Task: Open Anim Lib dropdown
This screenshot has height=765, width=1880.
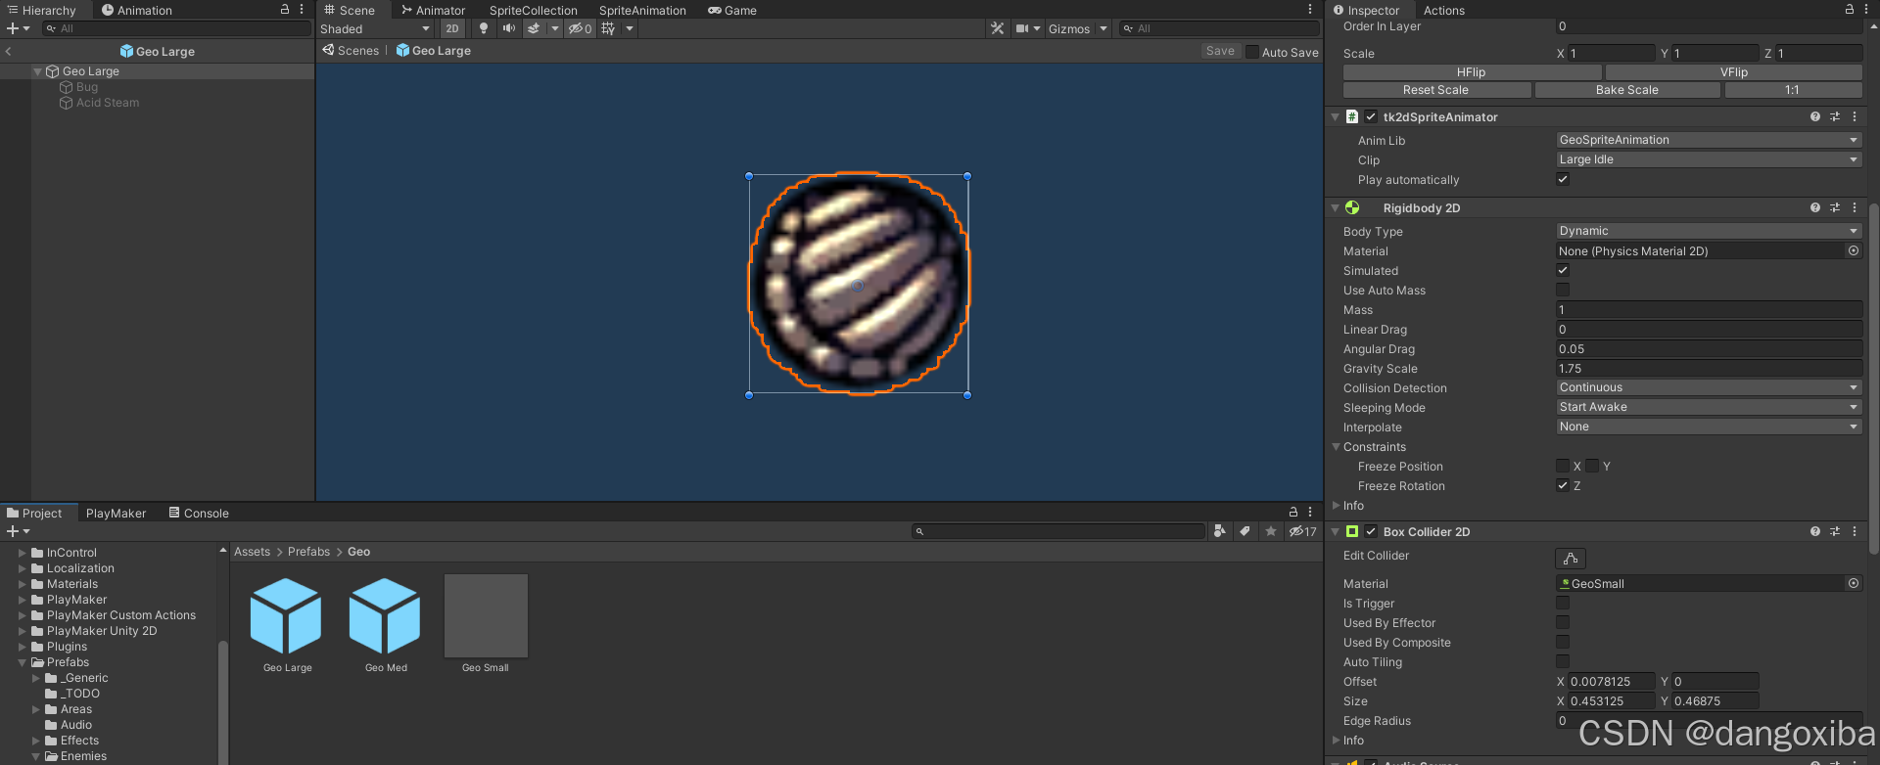Action: 1709,140
